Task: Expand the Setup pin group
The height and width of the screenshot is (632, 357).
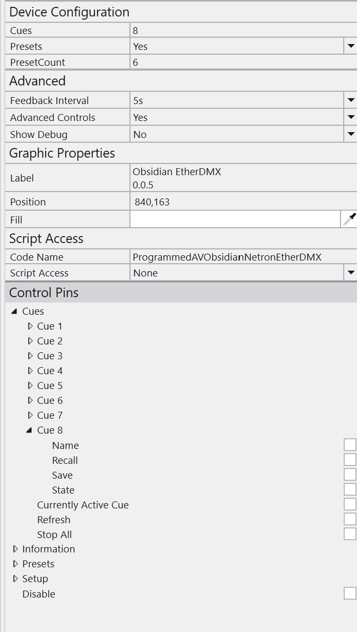Action: tap(15, 579)
